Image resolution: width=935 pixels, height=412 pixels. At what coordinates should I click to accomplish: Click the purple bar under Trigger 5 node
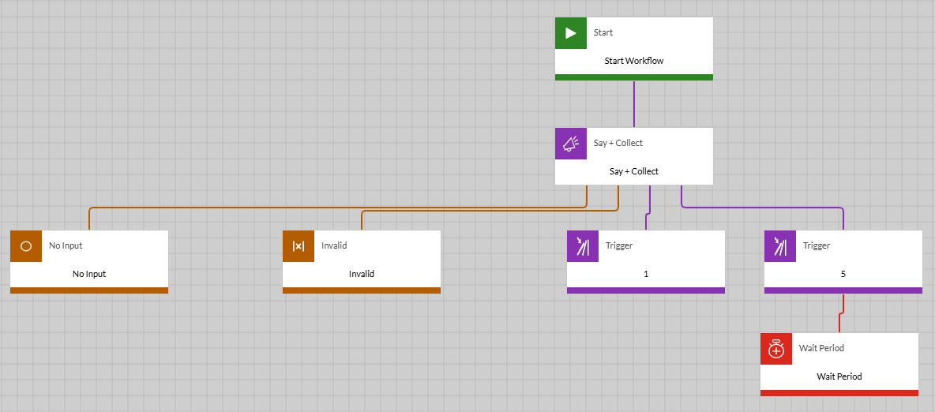[843, 290]
